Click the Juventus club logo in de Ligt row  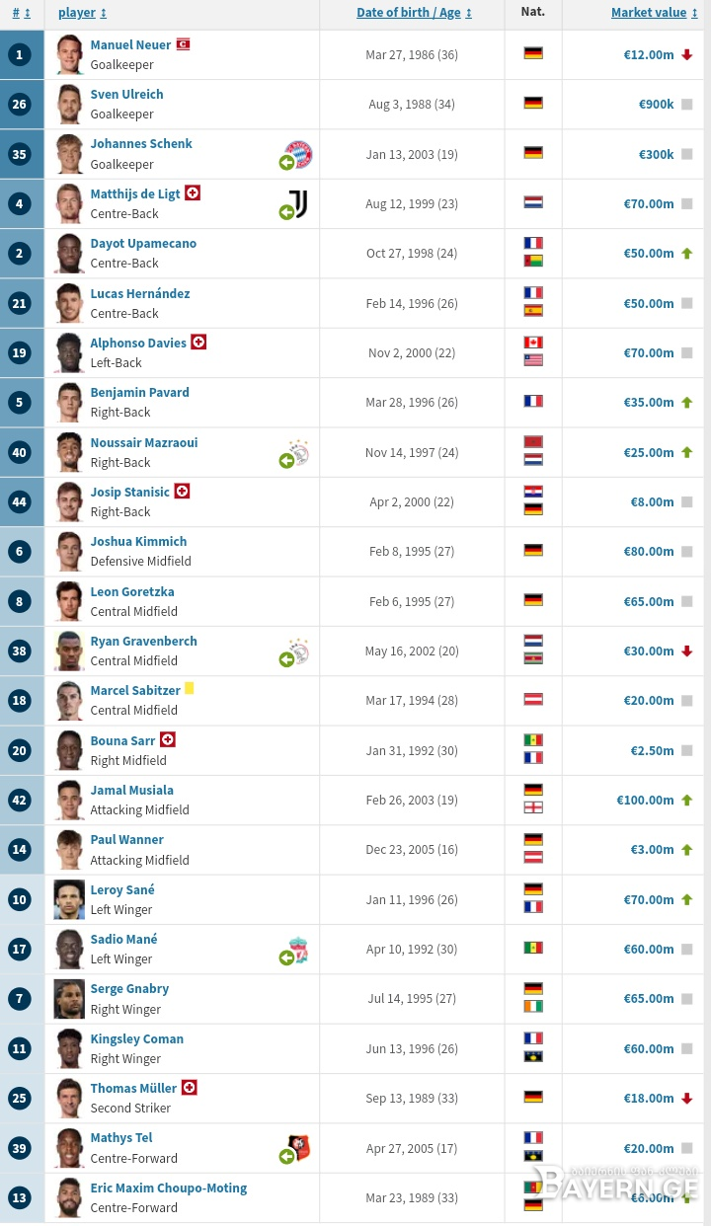pyautogui.click(x=298, y=203)
